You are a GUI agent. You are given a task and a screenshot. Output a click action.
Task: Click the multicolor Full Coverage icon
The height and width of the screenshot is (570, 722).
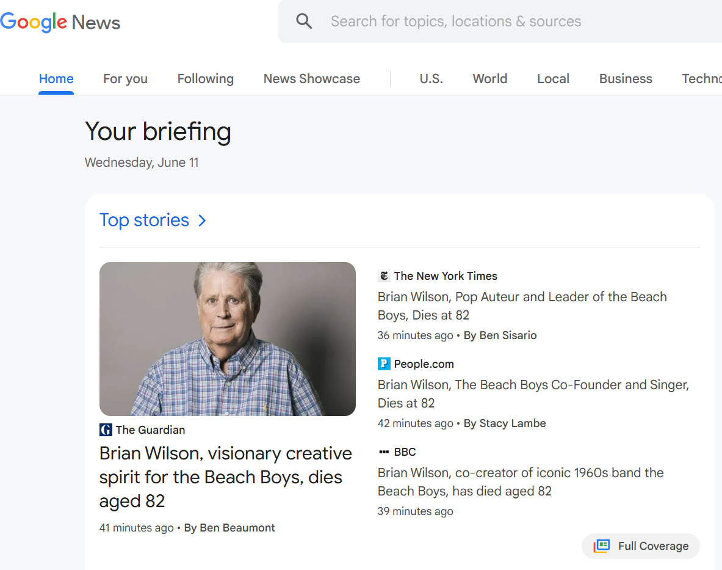click(601, 546)
